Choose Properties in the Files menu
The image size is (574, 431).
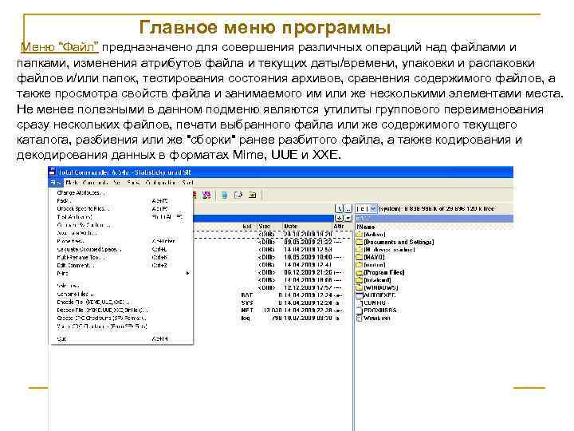click(121, 241)
